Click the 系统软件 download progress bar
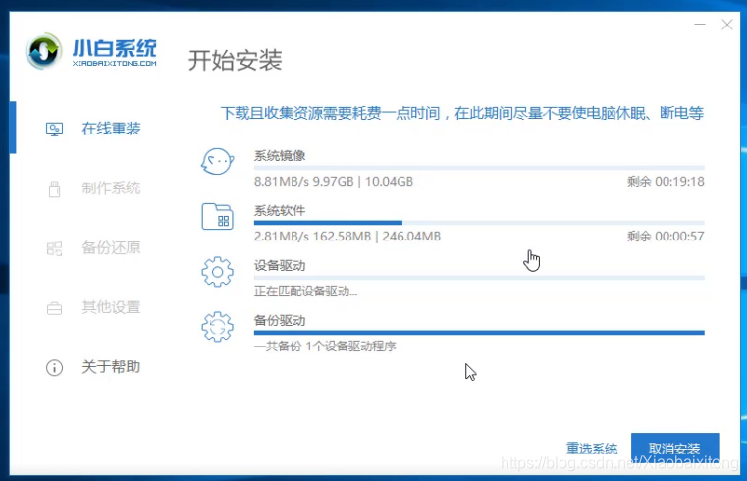This screenshot has width=747, height=481. coord(479,223)
